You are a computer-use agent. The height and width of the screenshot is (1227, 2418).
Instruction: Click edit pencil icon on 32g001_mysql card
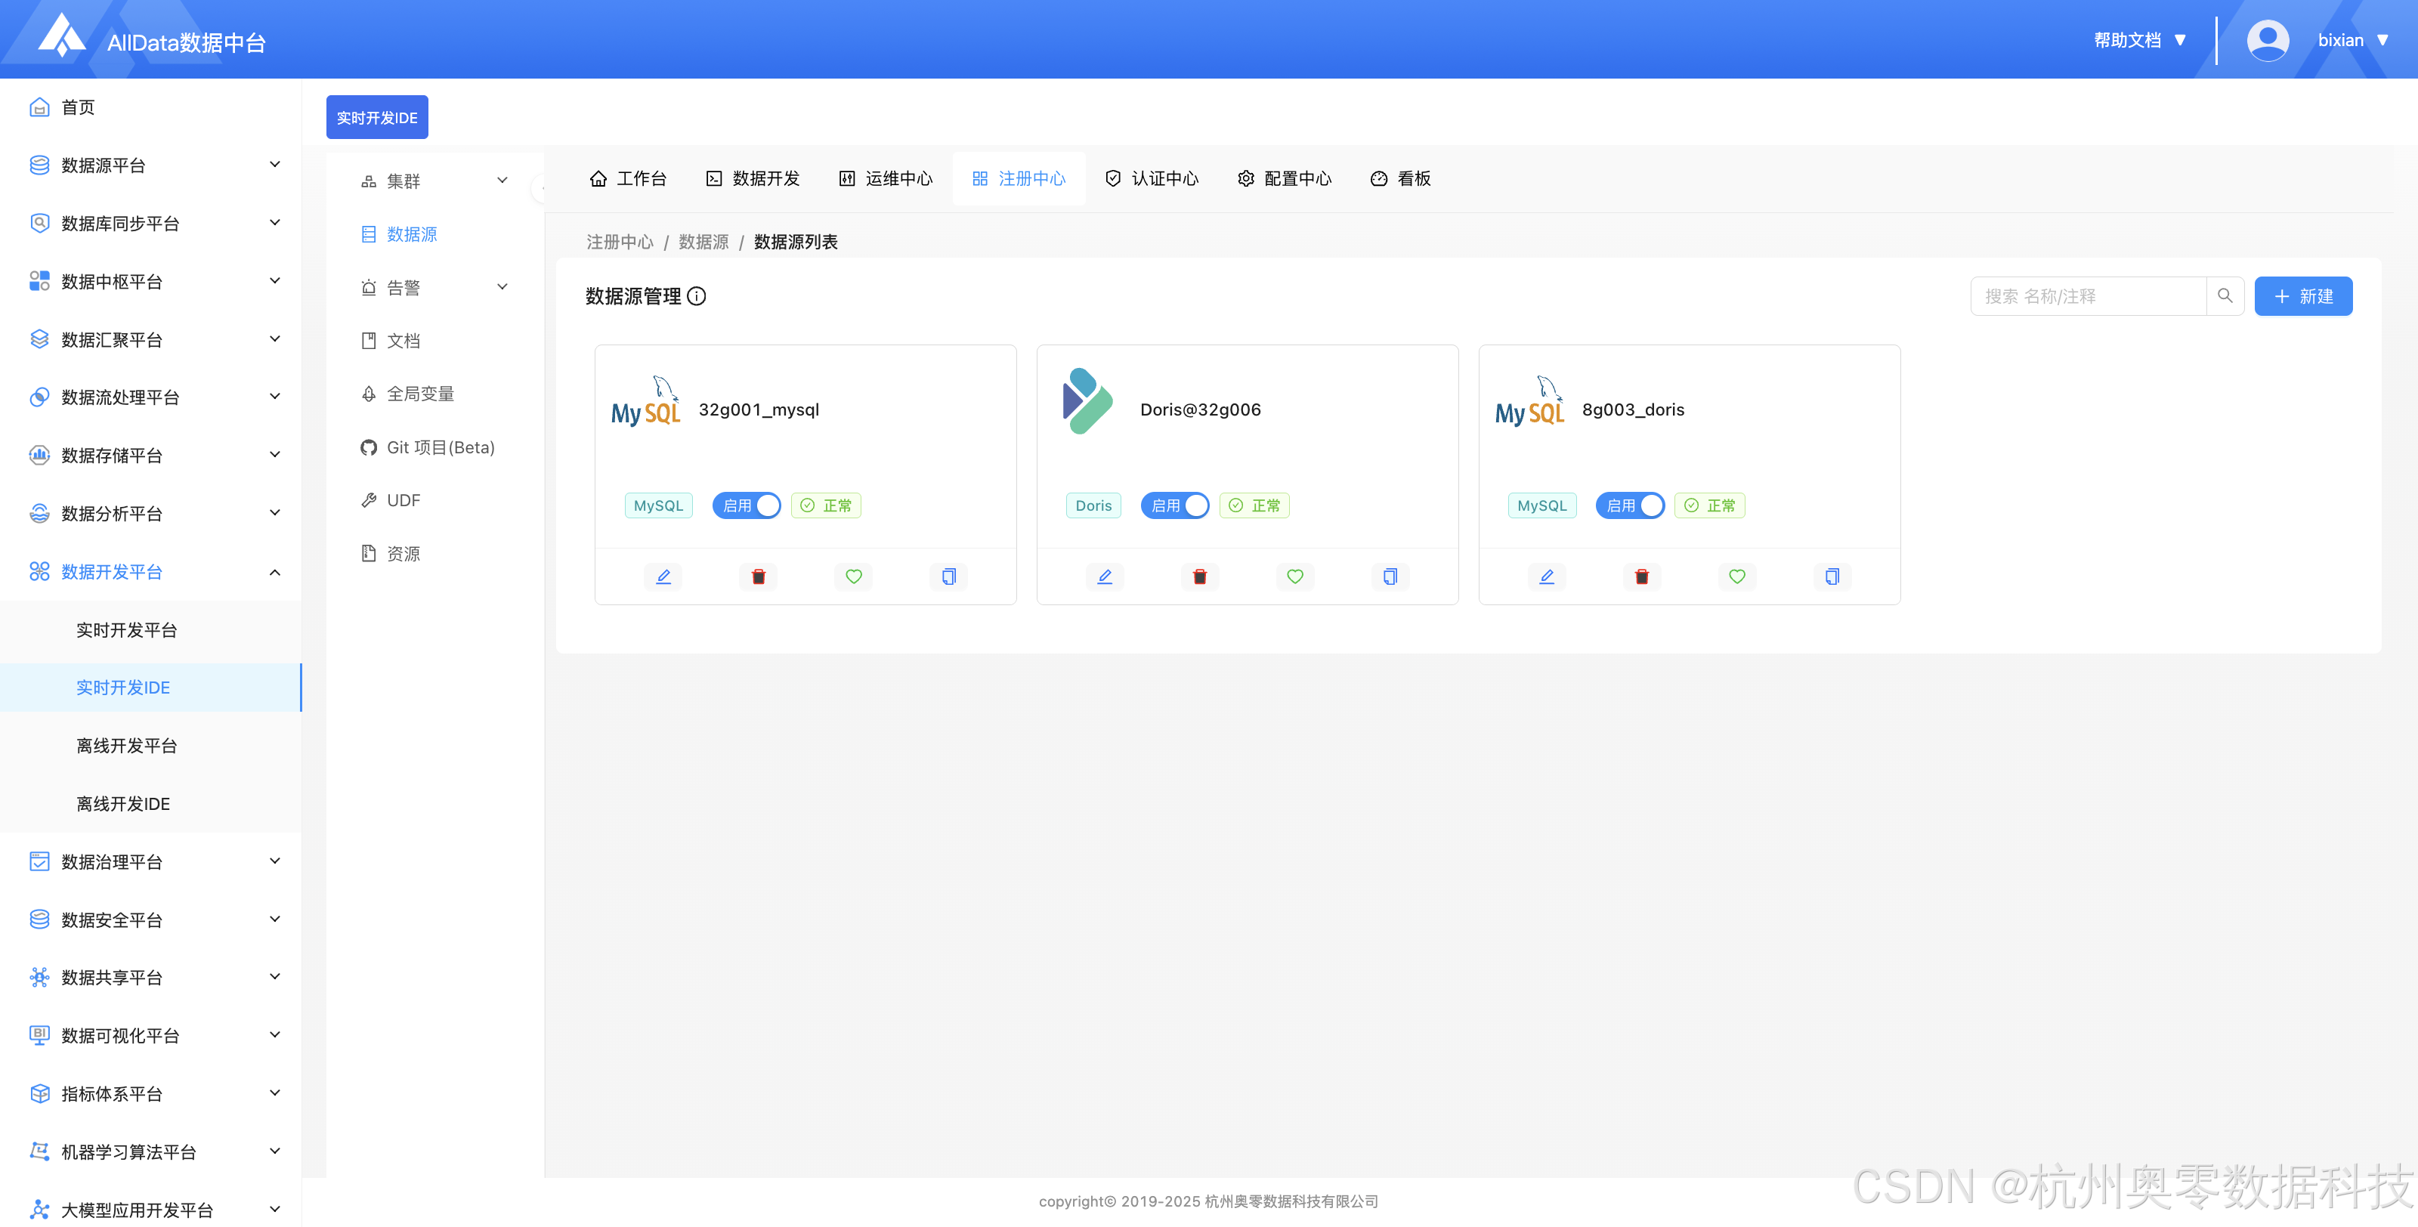coord(663,576)
